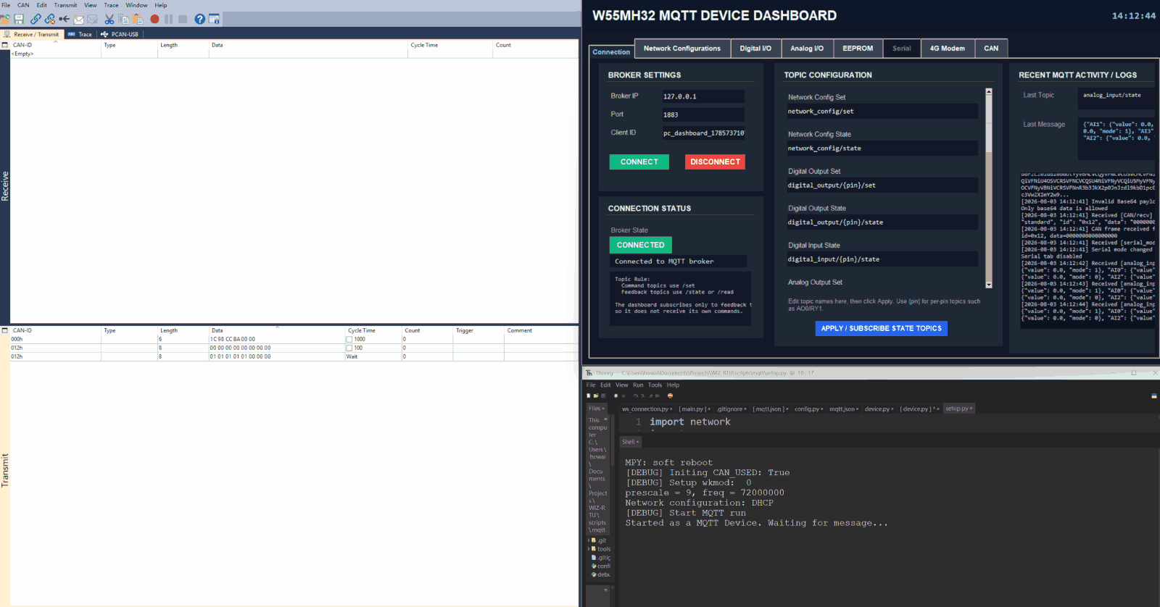Open the Transmit menu in PCAN-View

65,5
